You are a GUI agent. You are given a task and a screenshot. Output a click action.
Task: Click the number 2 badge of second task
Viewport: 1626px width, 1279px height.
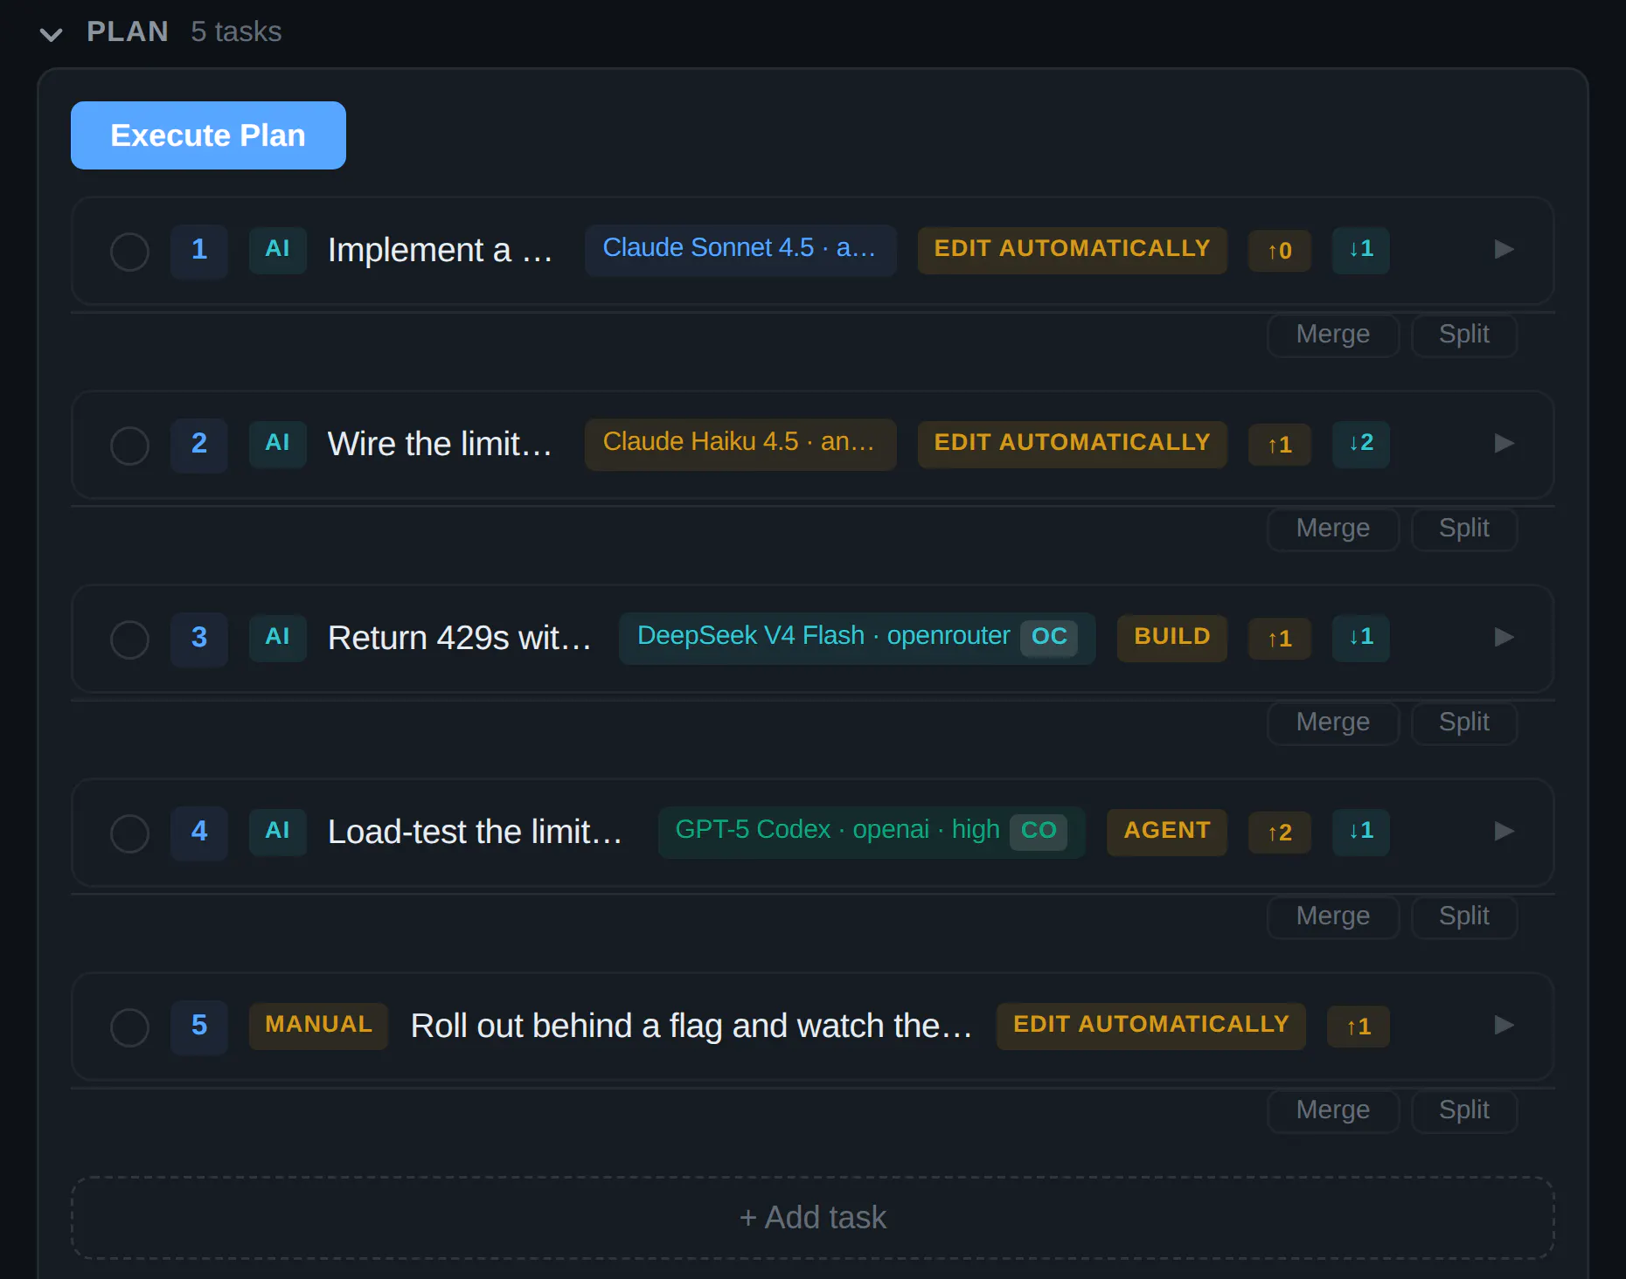(x=199, y=445)
